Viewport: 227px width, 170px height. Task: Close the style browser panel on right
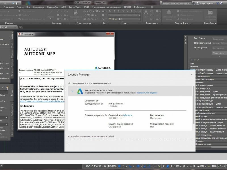coord(186,37)
